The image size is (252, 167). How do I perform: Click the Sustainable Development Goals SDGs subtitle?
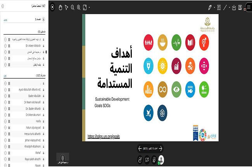(112, 102)
